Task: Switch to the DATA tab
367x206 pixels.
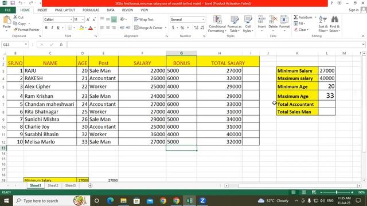Action: pyautogui.click(x=111, y=10)
